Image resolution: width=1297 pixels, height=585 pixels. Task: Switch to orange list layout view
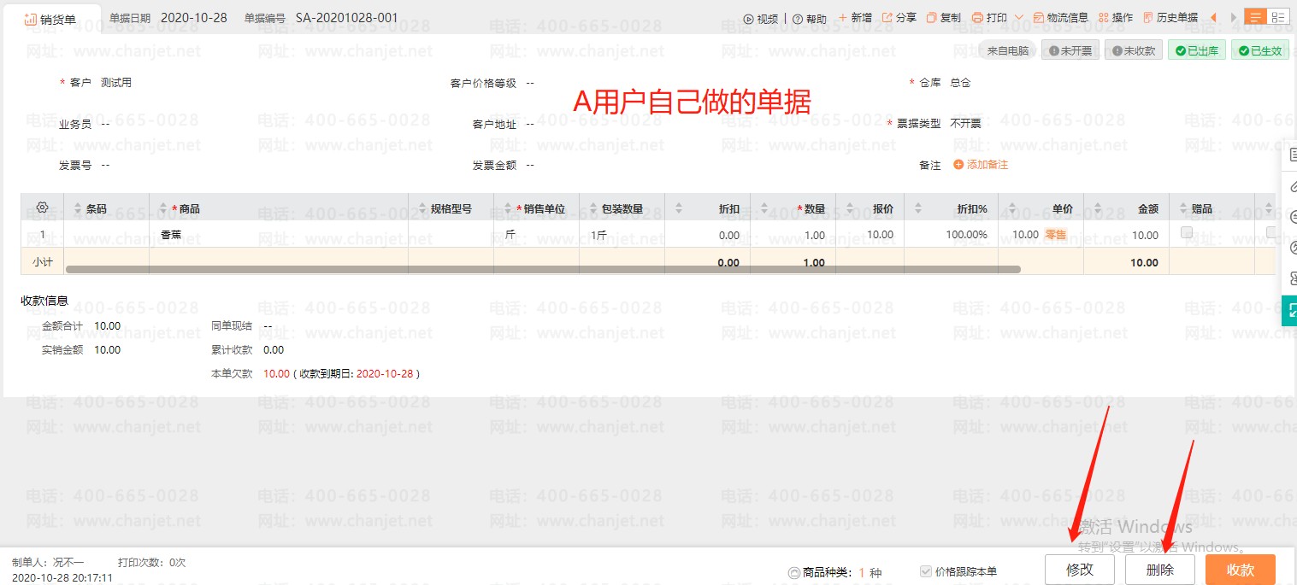1256,17
